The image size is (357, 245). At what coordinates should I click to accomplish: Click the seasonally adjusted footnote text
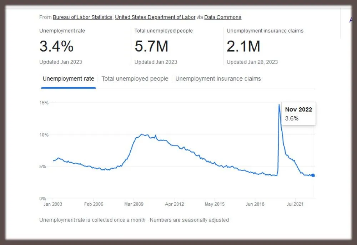tap(189, 220)
